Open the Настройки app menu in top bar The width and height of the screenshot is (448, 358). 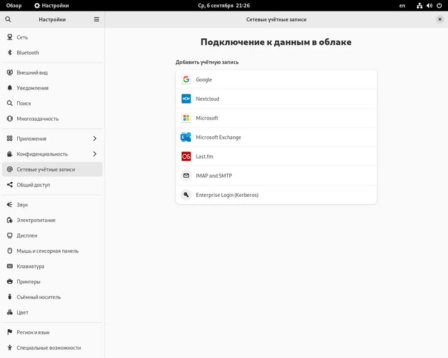point(51,5)
